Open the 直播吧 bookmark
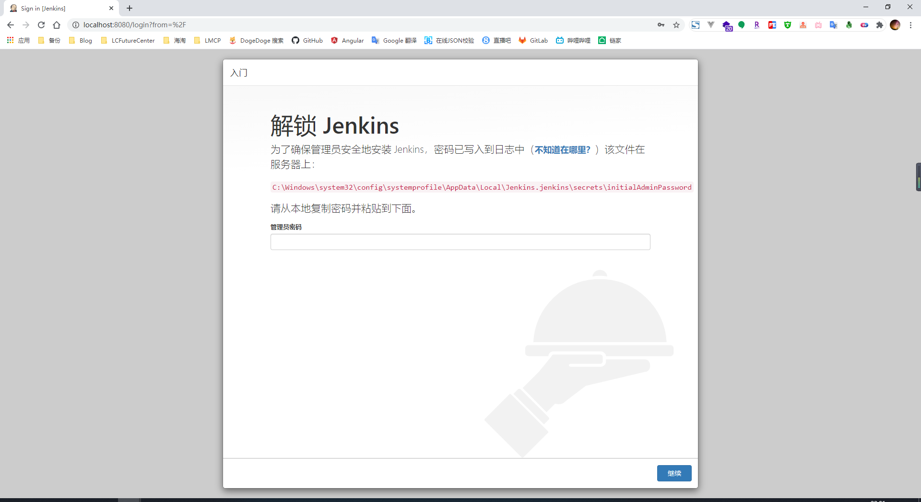This screenshot has width=921, height=502. click(x=496, y=40)
